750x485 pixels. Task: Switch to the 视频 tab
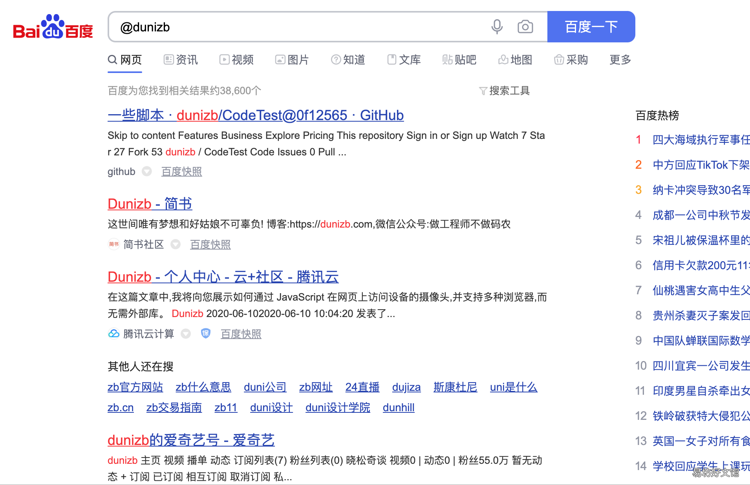coord(236,60)
